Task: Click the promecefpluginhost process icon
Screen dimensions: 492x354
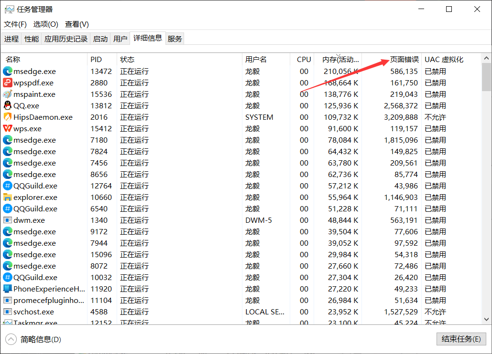Action: [x=8, y=300]
